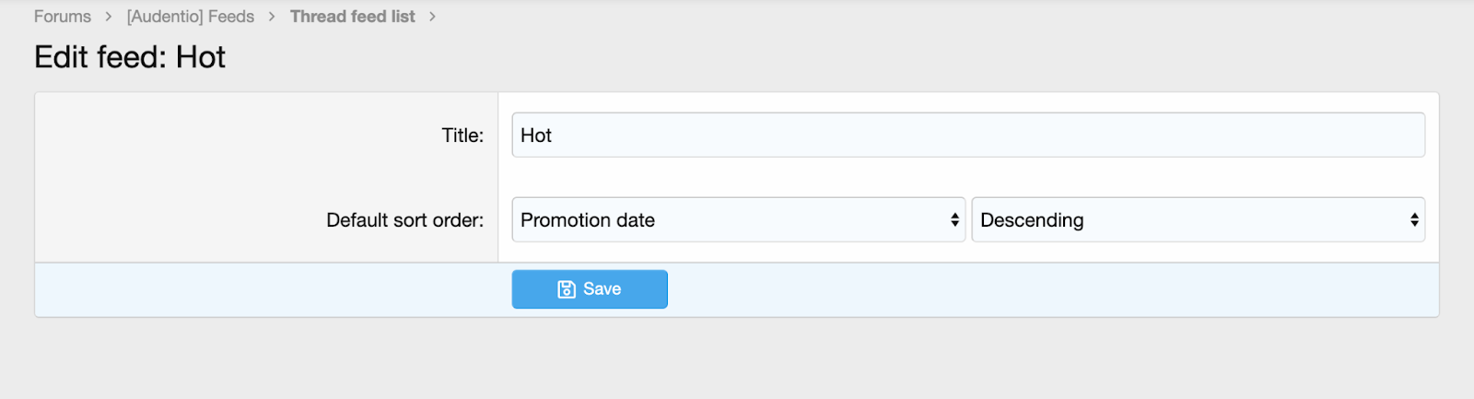Image resolution: width=1474 pixels, height=399 pixels.
Task: Click the gray label panel below Default sort order
Action: coord(265,249)
